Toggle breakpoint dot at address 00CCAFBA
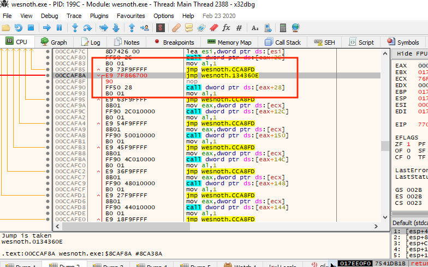 (48, 159)
